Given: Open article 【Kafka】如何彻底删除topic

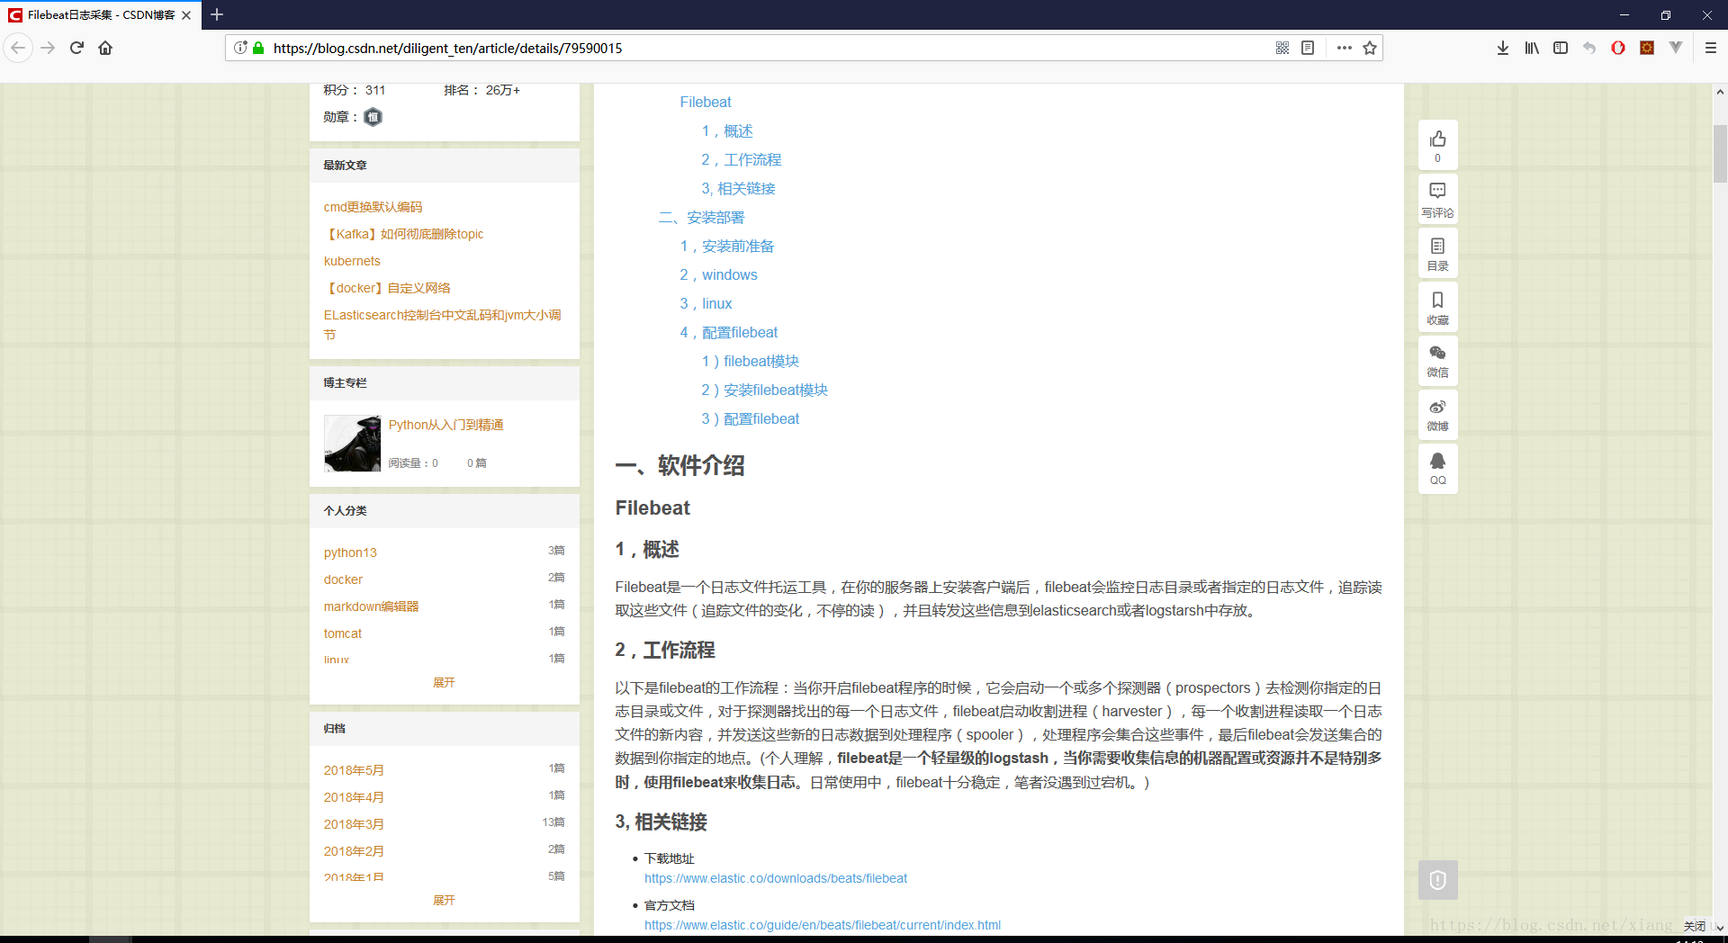Looking at the screenshot, I should click(x=403, y=234).
